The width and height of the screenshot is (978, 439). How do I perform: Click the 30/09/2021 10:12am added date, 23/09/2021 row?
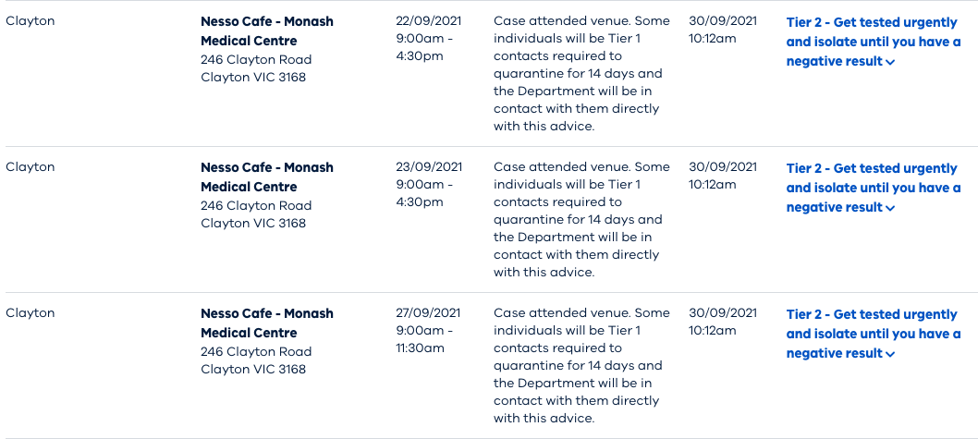point(722,176)
